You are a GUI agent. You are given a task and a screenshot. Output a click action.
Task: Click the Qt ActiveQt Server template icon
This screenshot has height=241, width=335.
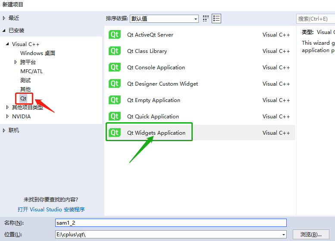tap(115, 34)
